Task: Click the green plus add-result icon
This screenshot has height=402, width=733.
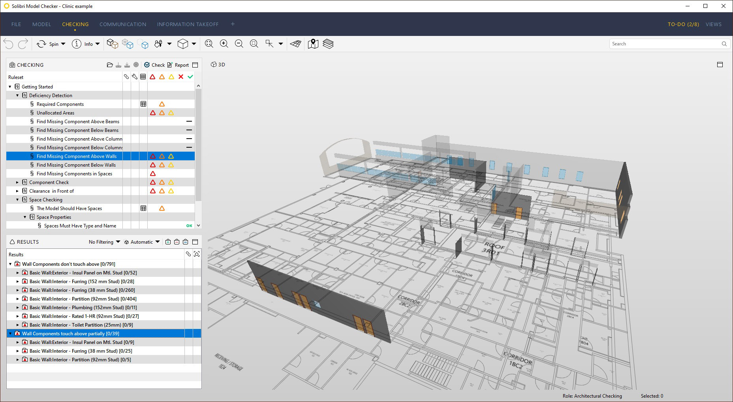Action: pos(168,242)
